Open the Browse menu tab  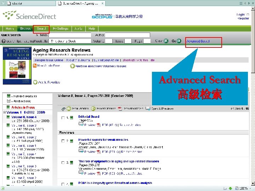point(25,29)
